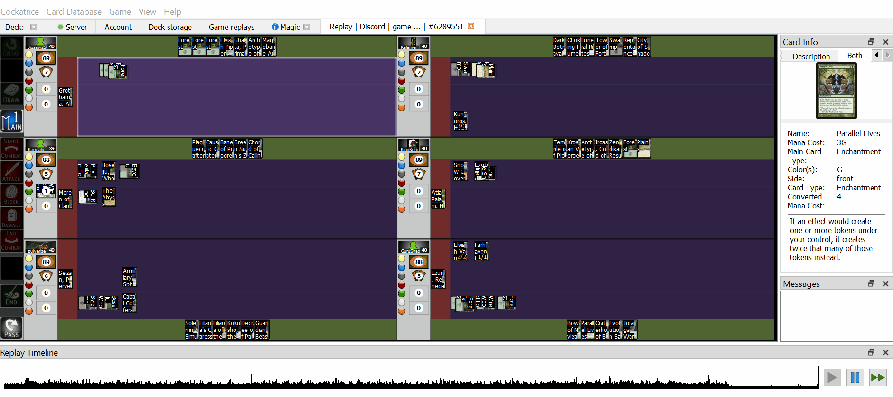Screen dimensions: 893x397
Task: Select Farhaven E 1/1 creature card
Action: [x=481, y=251]
